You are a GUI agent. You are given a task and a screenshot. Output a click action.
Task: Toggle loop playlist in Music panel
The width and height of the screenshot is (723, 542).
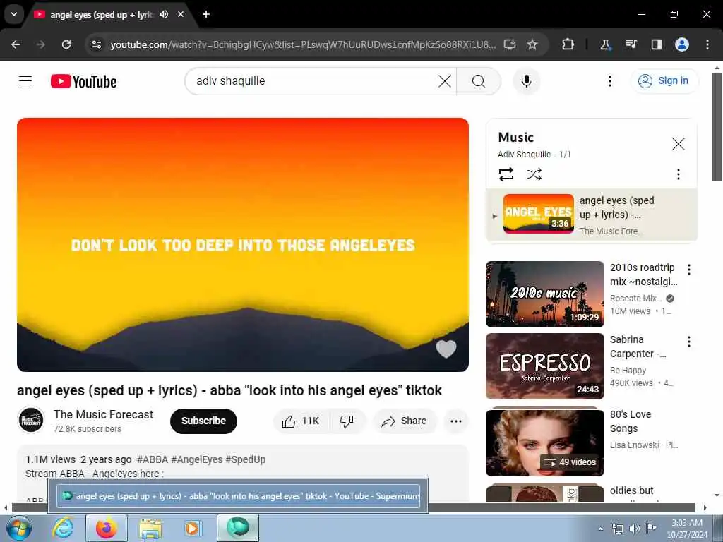tap(506, 174)
